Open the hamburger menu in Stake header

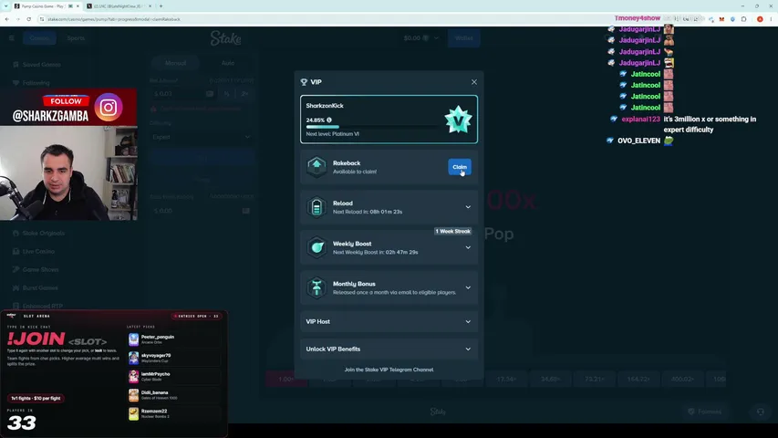point(12,37)
